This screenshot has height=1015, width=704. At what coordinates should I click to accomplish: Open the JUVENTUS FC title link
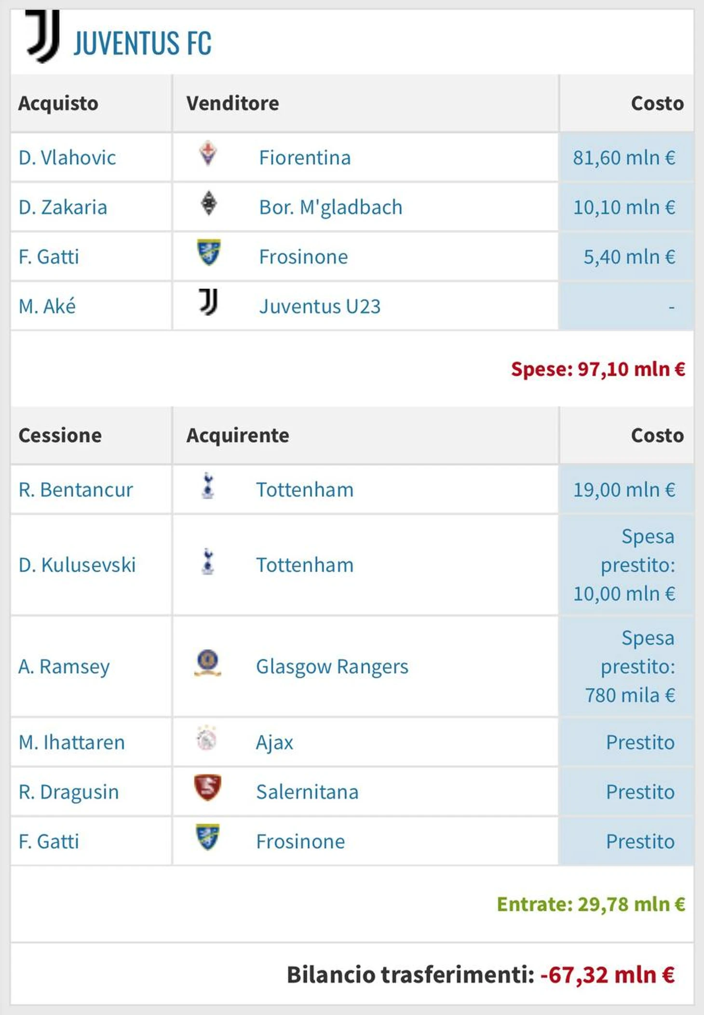[x=142, y=43]
